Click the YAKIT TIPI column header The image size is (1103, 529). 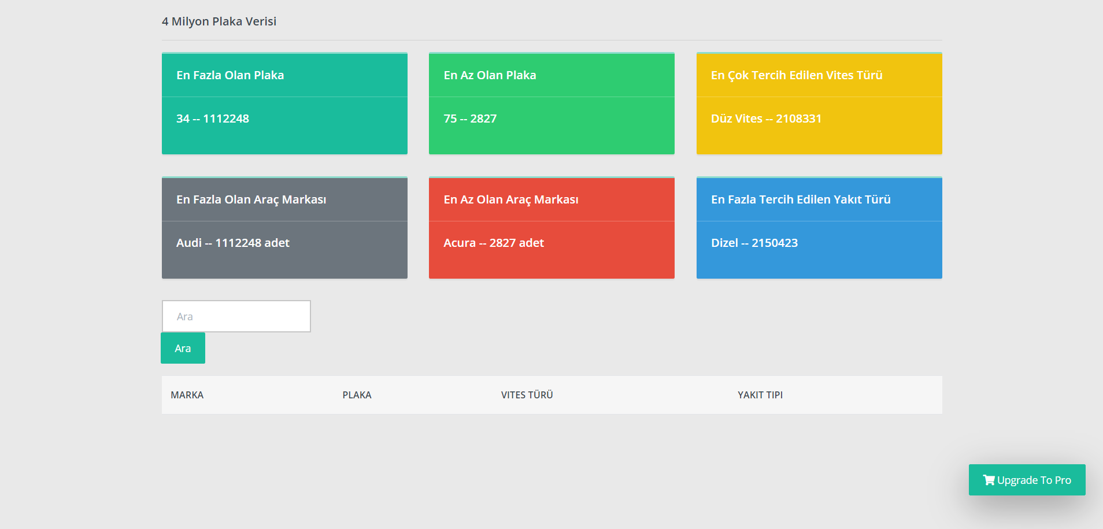pyautogui.click(x=760, y=395)
